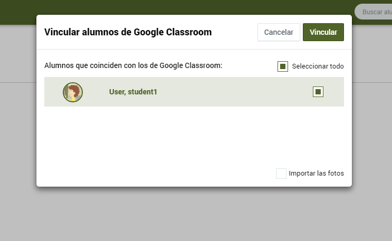The image size is (392, 241).
Task: Click the Alumnos que coinciden heading text
Action: pyautogui.click(x=133, y=65)
